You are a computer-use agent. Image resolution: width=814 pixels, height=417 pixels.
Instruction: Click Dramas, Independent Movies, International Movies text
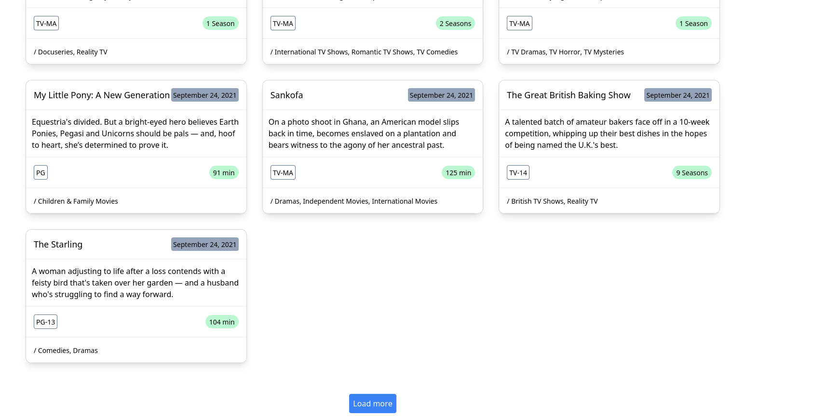pyautogui.click(x=354, y=201)
